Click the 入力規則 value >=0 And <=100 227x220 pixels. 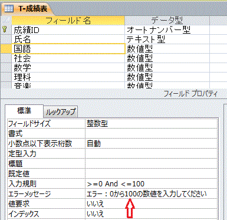[x=152, y=183]
